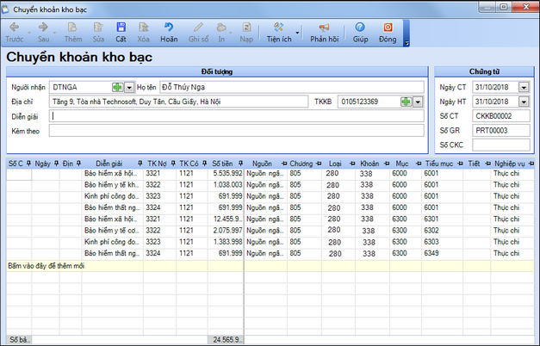Image resolution: width=540 pixels, height=346 pixels.
Task: Select Tiểu mục cell 6302
Action: (x=442, y=231)
